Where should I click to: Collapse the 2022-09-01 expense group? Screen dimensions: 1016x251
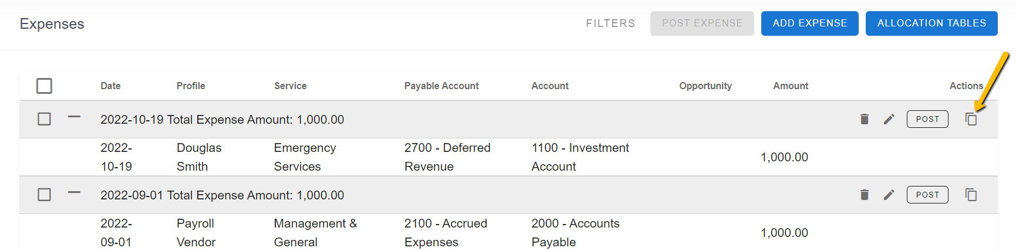(x=74, y=192)
